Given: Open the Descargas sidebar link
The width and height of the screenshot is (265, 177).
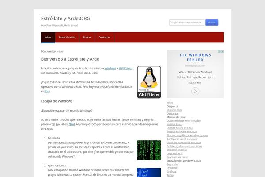Looking at the screenshot, I should 173,113.
